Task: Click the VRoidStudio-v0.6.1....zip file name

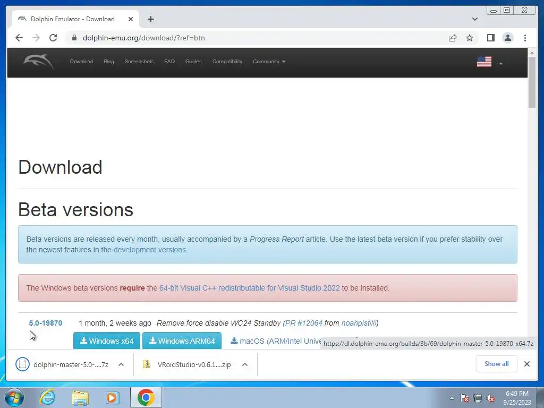Action: point(194,364)
